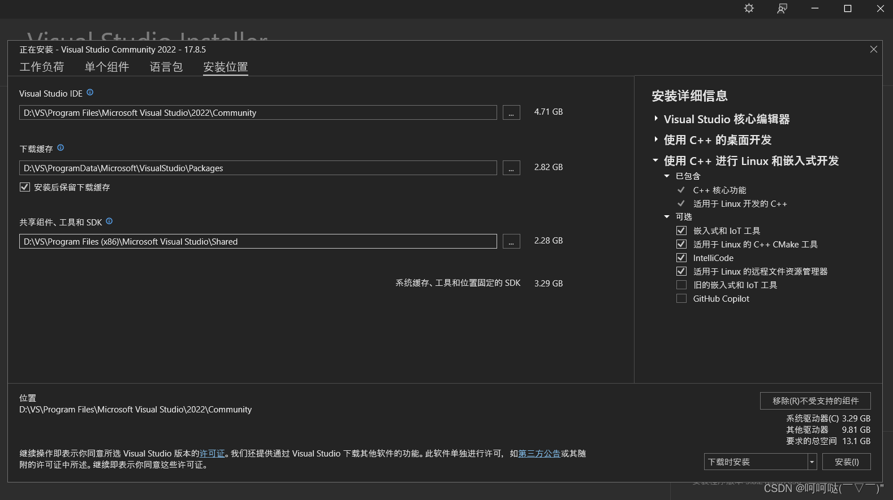Enable GitHub Copilot component
Screen dimensions: 893x500
(x=681, y=298)
